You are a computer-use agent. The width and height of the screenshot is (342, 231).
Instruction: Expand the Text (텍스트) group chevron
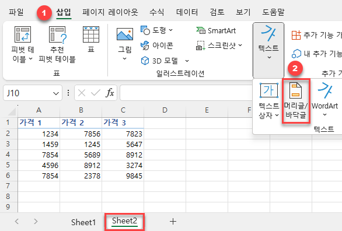270,57
